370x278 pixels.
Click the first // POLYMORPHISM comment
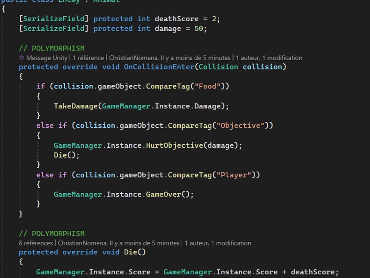[x=51, y=48]
